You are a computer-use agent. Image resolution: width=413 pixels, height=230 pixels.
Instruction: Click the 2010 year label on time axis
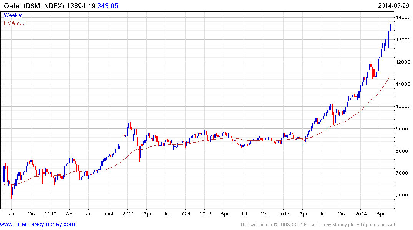coord(50,214)
